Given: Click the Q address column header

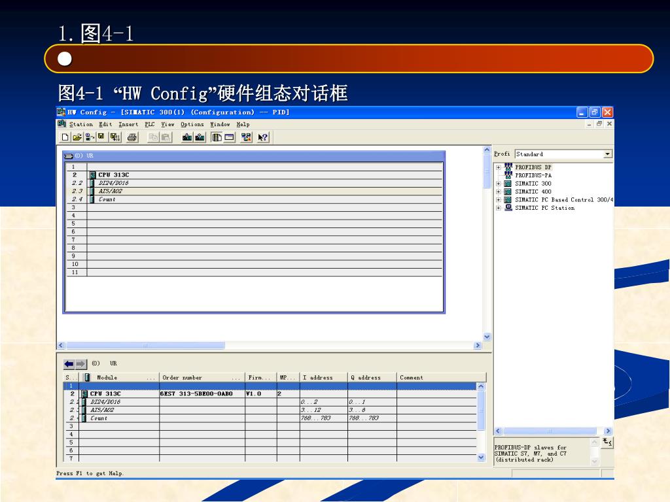Looking at the screenshot, I should click(372, 377).
